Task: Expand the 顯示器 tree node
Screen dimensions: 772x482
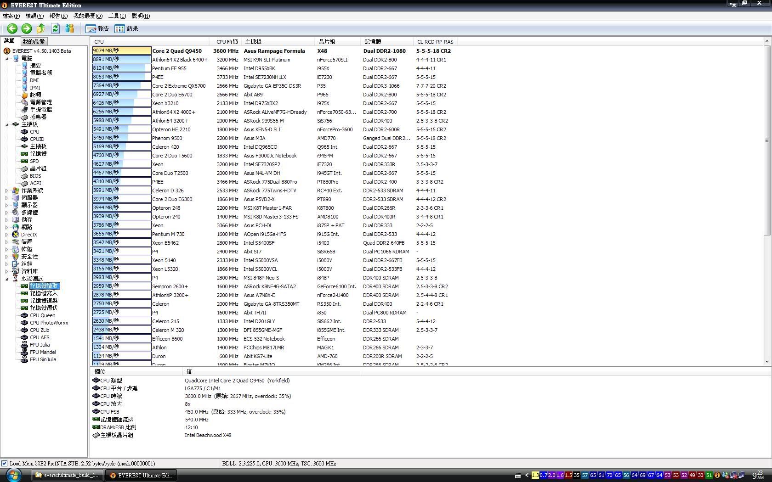Action: (7, 205)
